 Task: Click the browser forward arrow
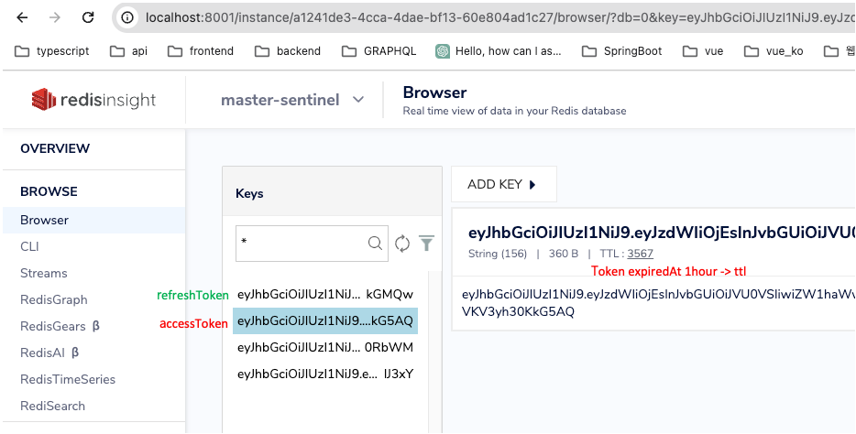[55, 17]
